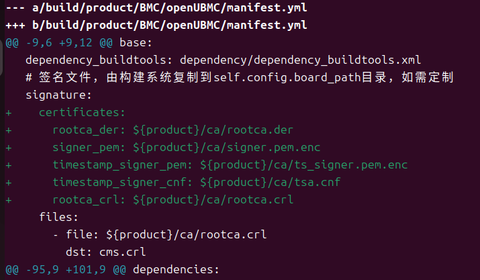The image size is (480, 280).
Task: Click the Chinese comment mentioning self.config.board_path
Action: click(x=240, y=77)
